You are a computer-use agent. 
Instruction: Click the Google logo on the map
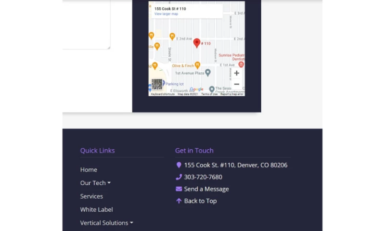197,90
